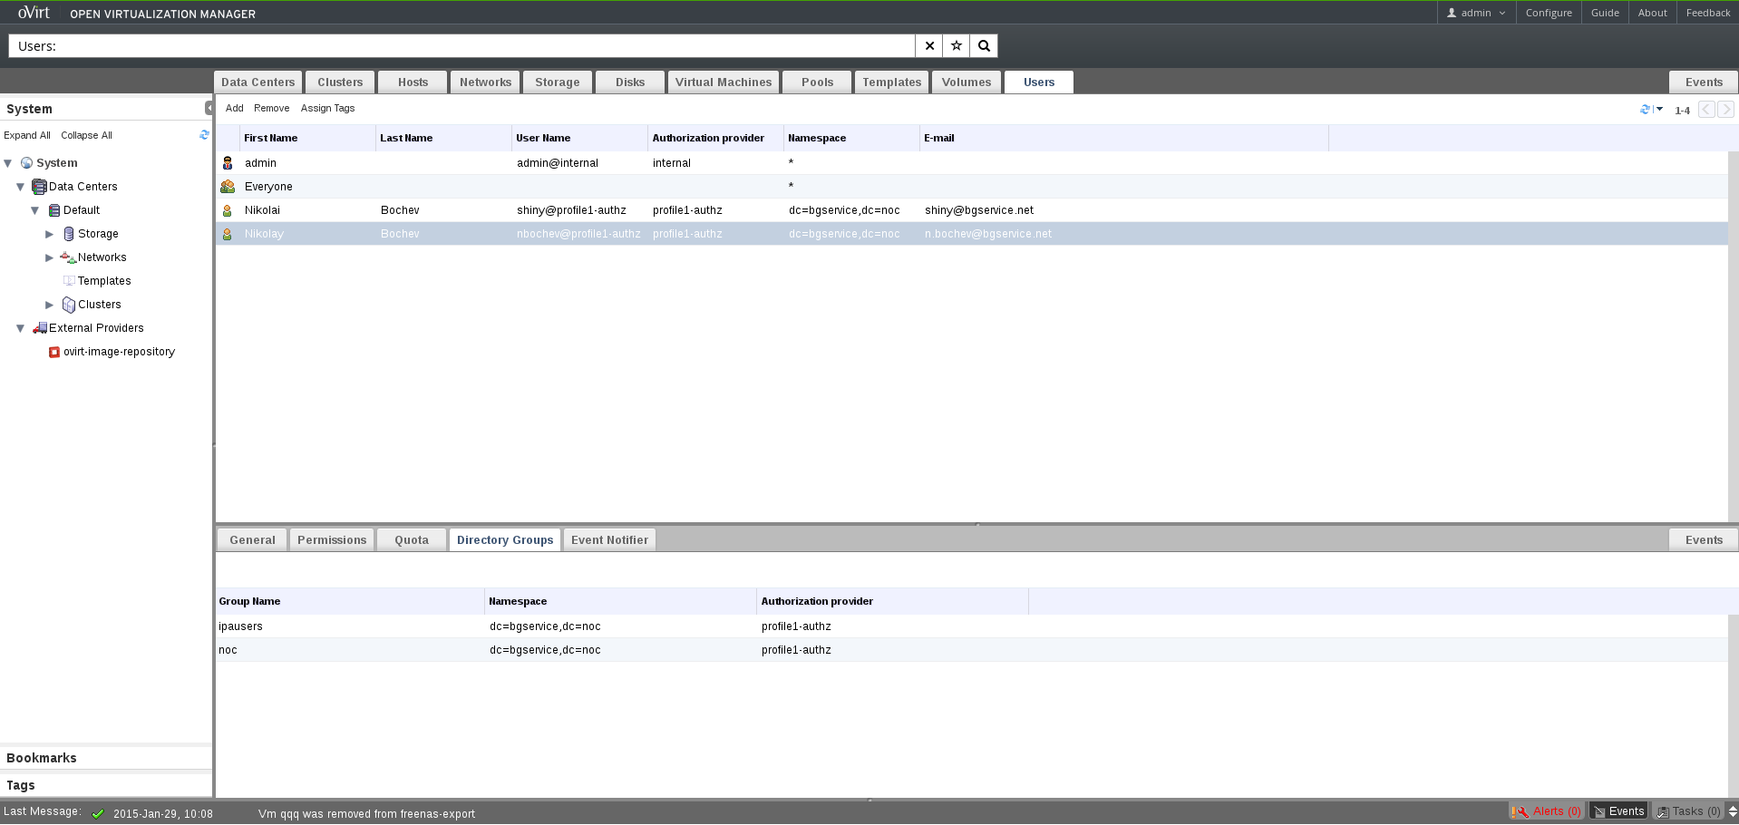This screenshot has height=825, width=1739.
Task: Click the refresh icon in the System tree panel
Action: click(x=204, y=135)
